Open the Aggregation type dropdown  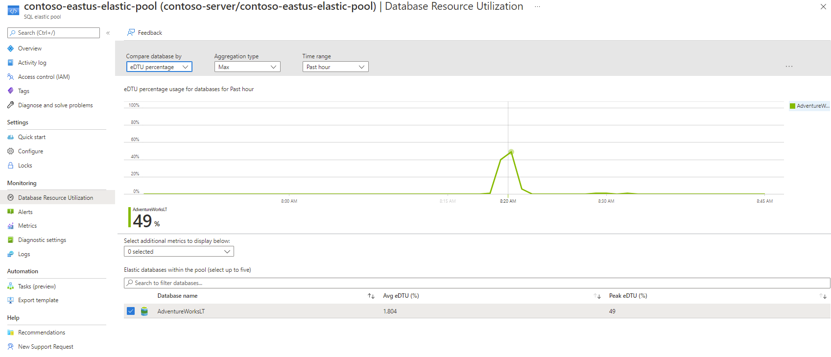[x=247, y=67]
